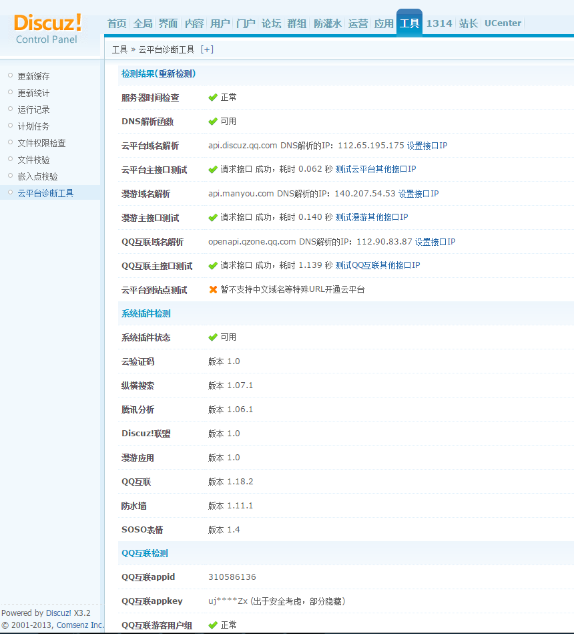Viewport: 574px width, 634px height.
Task: Select 文件校验 in the sidebar
Action: click(33, 160)
